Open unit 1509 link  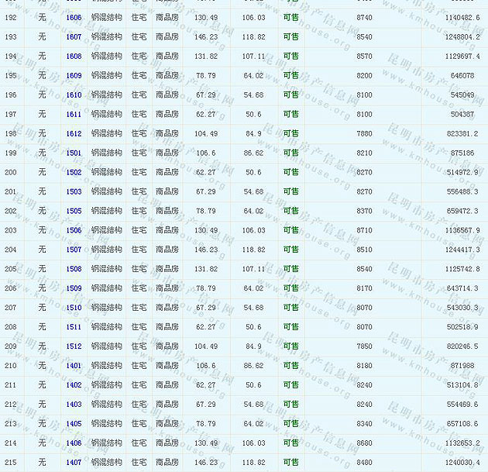(x=74, y=288)
